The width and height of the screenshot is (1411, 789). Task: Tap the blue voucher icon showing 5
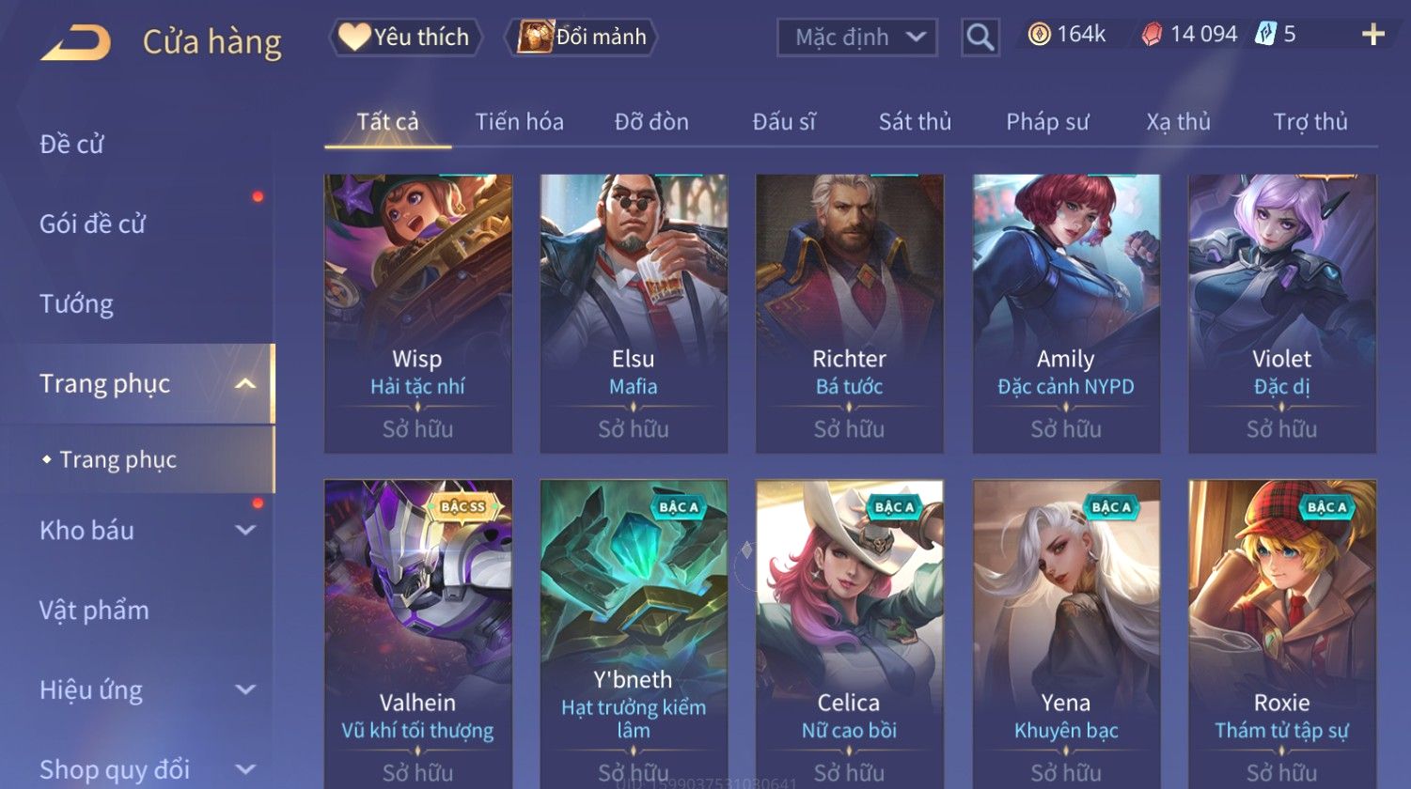1265,35
